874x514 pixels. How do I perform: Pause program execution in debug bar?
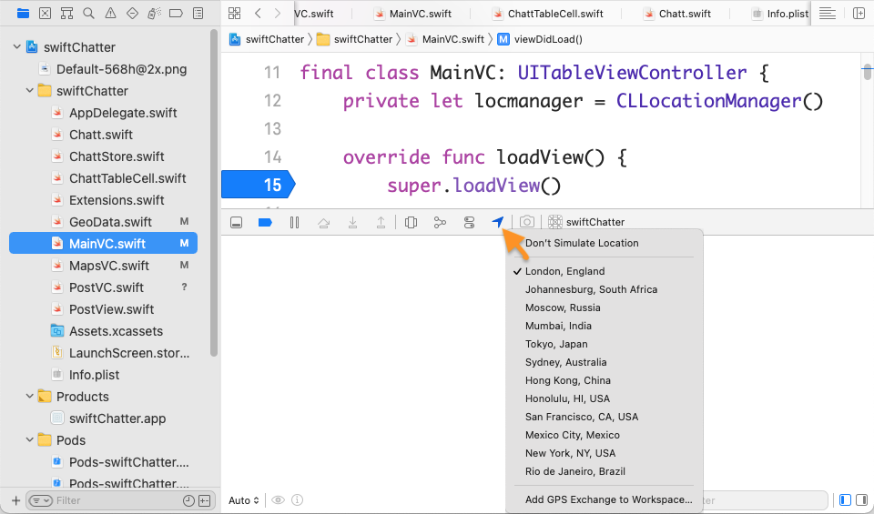tap(294, 222)
